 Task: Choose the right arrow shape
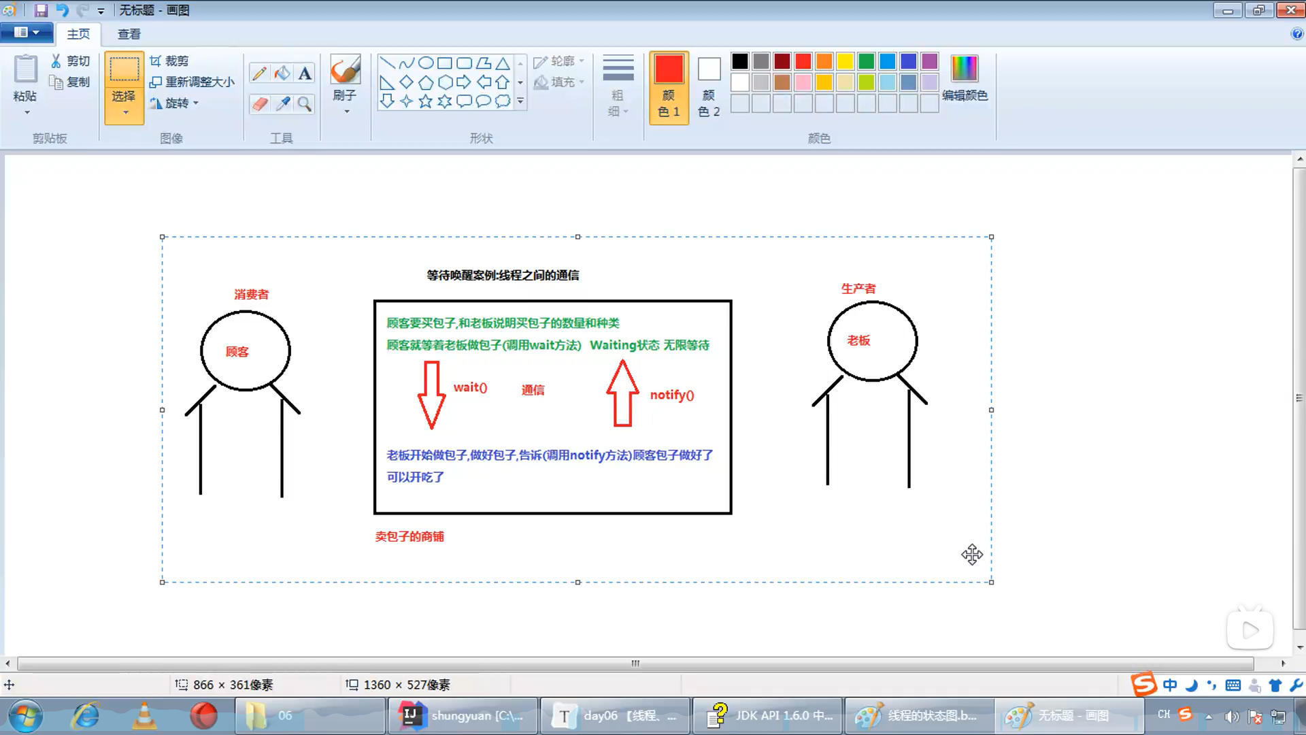coord(464,82)
